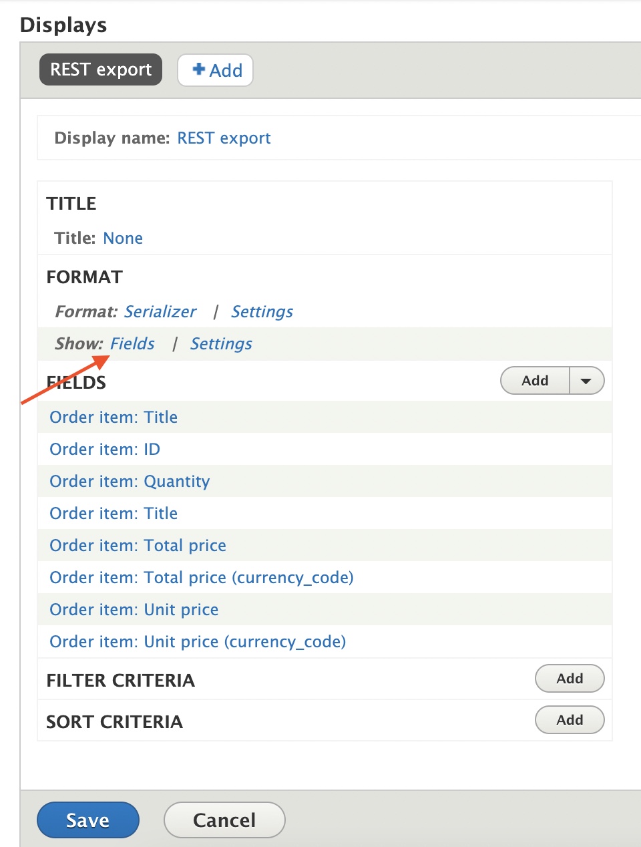Switch to the REST export display tab

click(100, 69)
